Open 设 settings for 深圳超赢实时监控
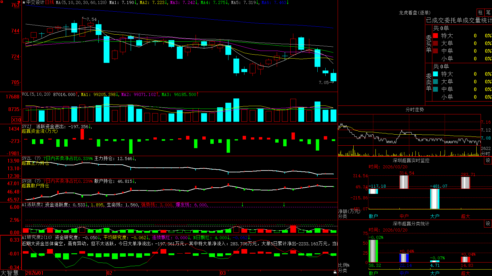Viewport: 492px width, 276px height. [x=488, y=160]
